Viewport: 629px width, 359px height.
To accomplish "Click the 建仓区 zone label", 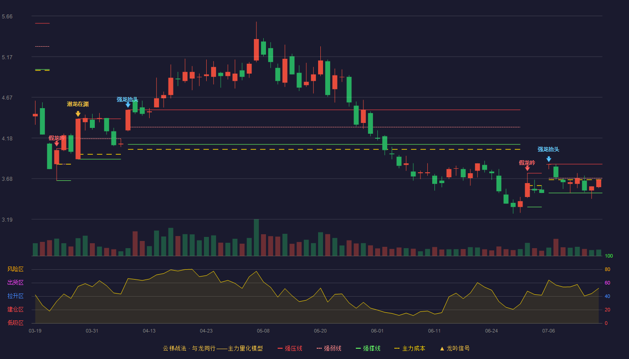I will pyautogui.click(x=15, y=310).
